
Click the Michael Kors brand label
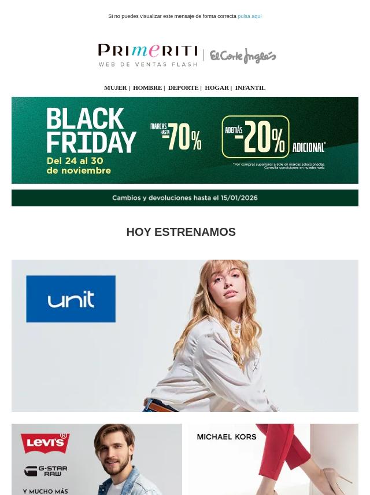coord(227,437)
